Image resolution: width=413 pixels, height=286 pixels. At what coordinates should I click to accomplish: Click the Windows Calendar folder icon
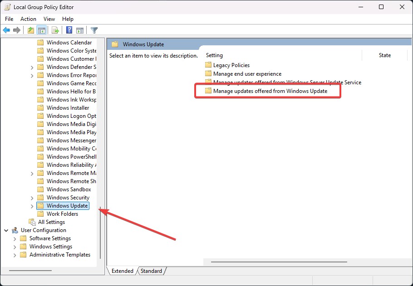point(40,43)
